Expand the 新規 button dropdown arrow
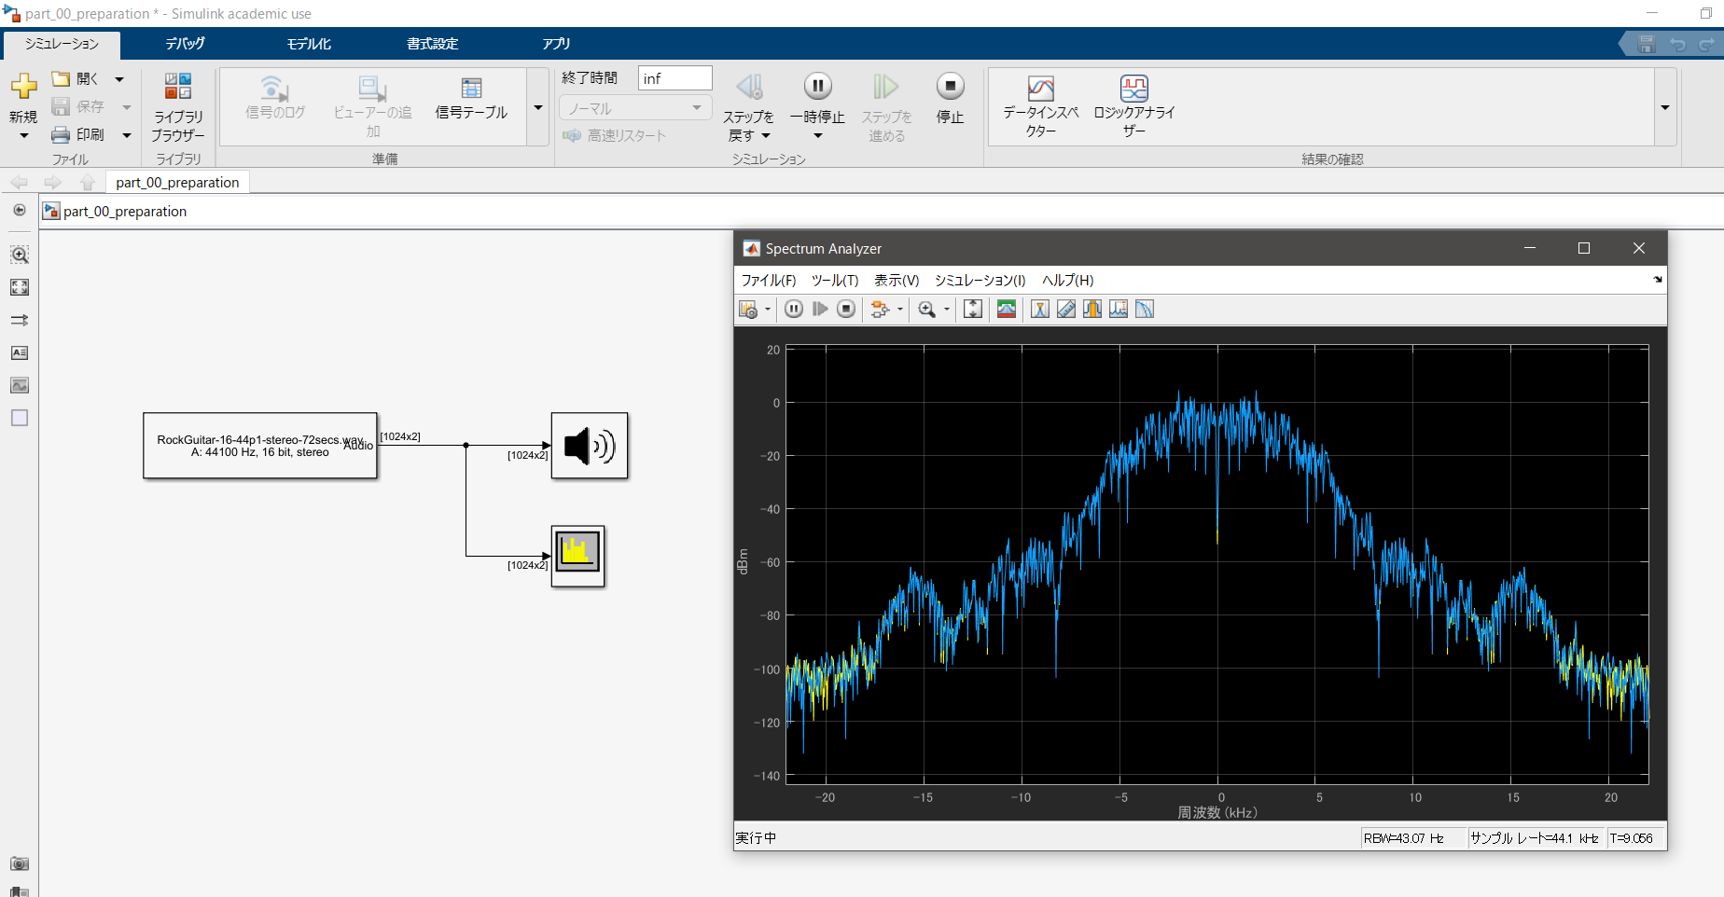Image resolution: width=1724 pixels, height=897 pixels. coord(23,136)
